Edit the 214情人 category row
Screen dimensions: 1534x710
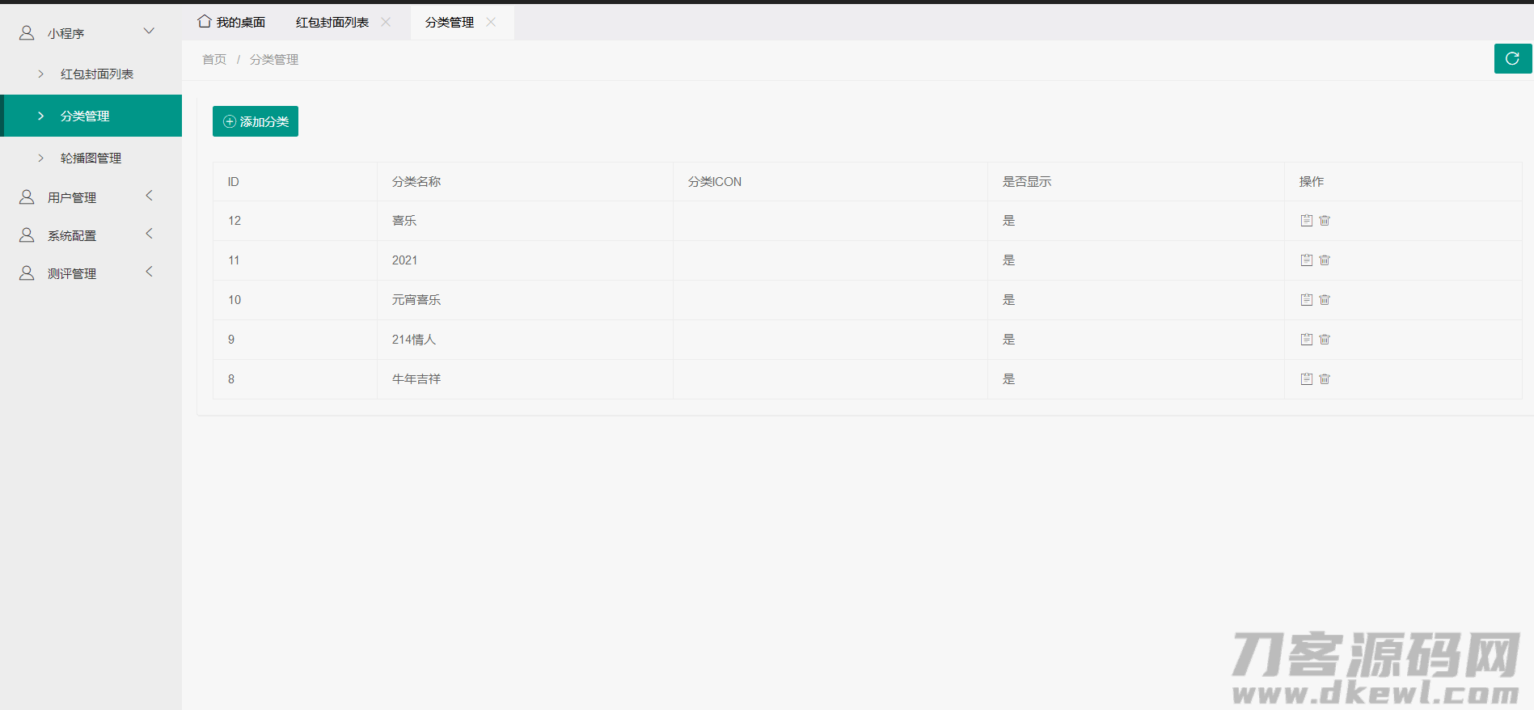pos(1306,339)
